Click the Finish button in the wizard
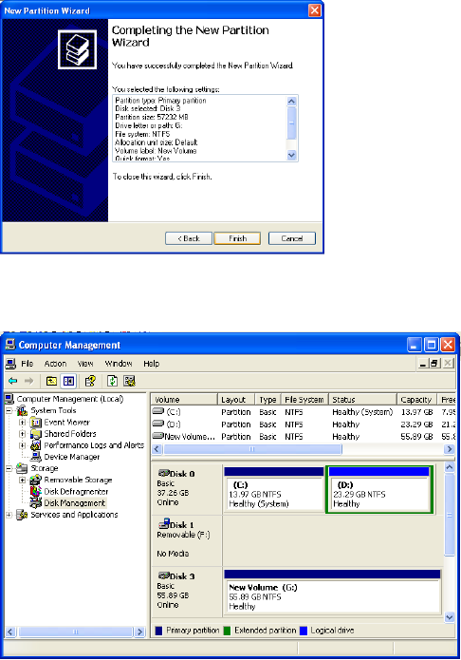 point(237,238)
